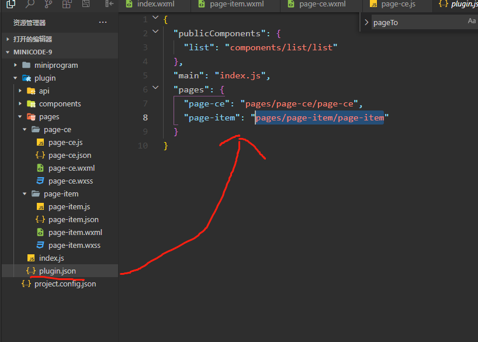Collapse the pages folder arrow
Viewport: 478px width, 342px height.
[20, 117]
